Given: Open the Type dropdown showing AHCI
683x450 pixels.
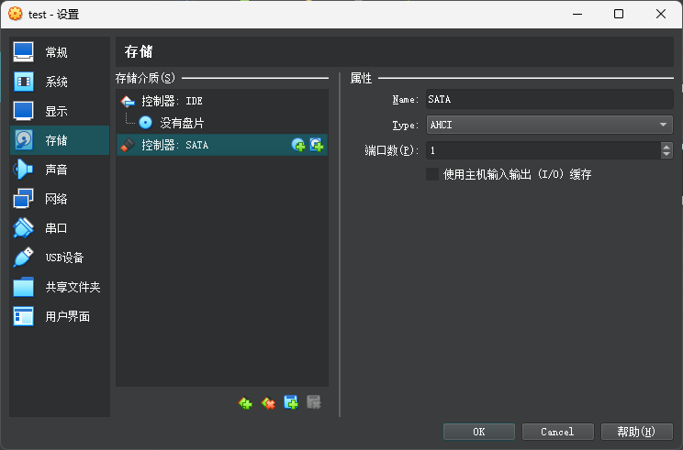Looking at the screenshot, I should [x=549, y=125].
